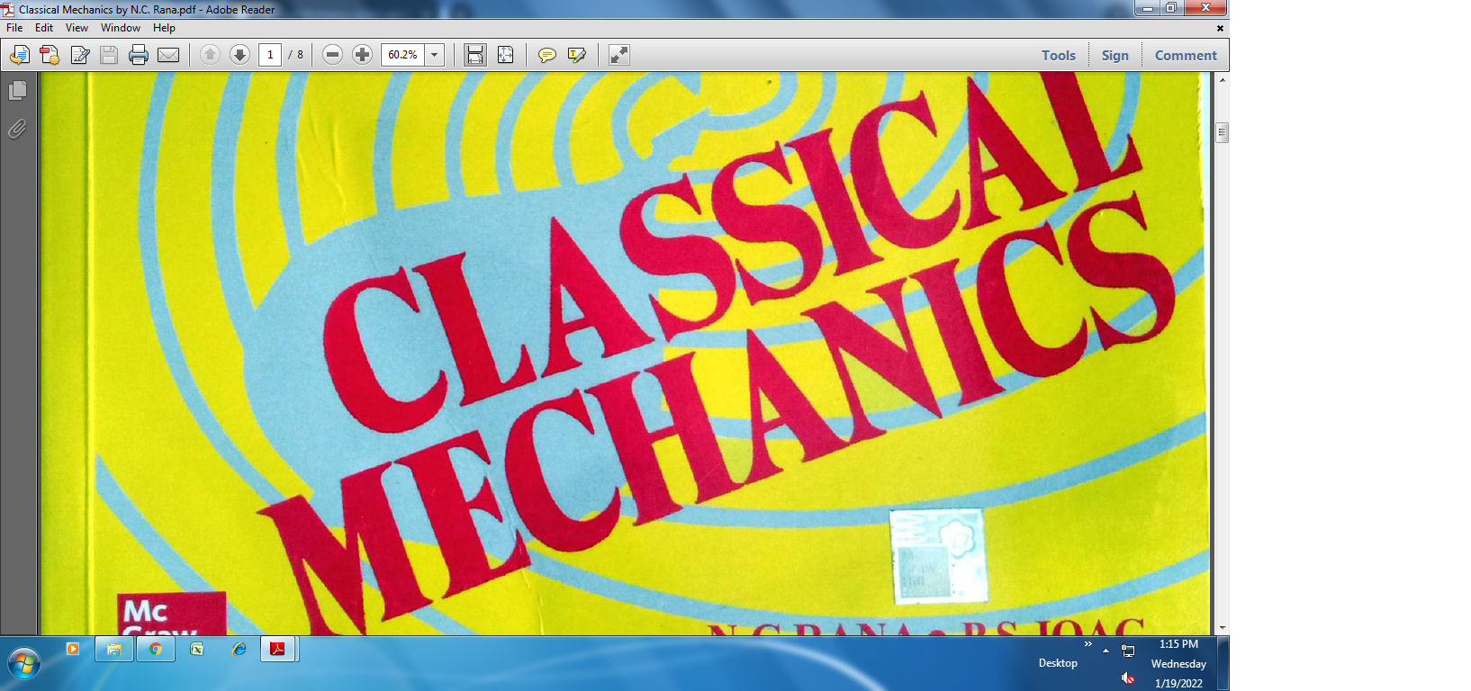
Task: Add a sticky note comment icon
Action: click(x=546, y=55)
